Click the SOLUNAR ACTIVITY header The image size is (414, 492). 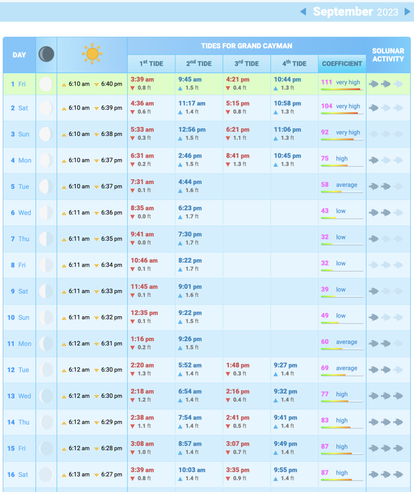click(x=388, y=55)
